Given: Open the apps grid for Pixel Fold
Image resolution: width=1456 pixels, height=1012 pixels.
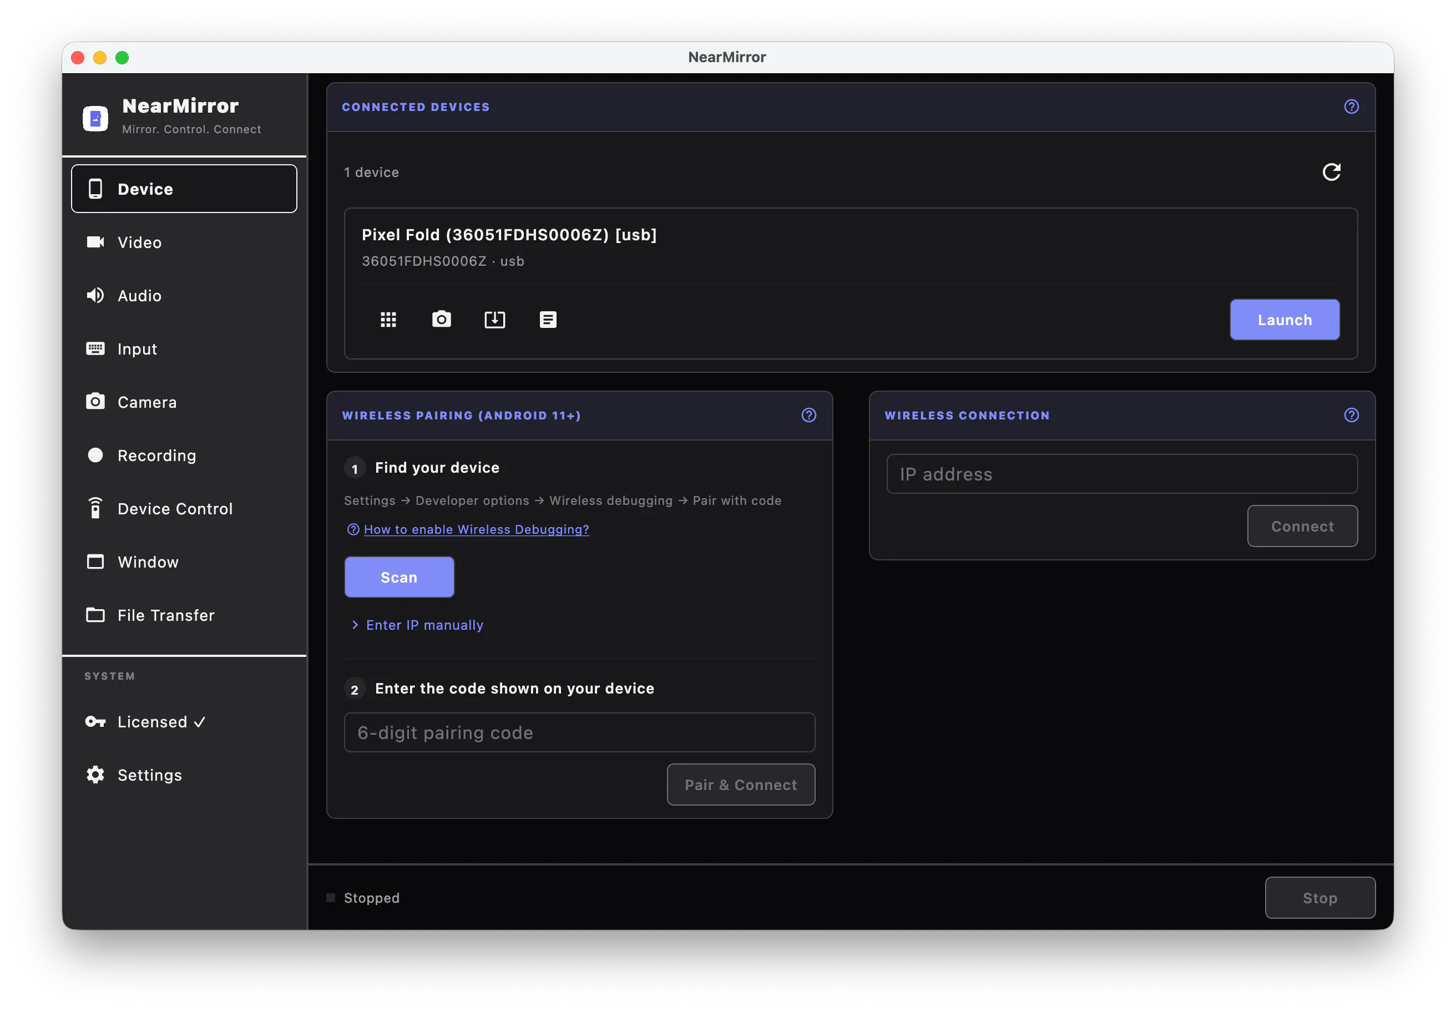Looking at the screenshot, I should [x=388, y=320].
